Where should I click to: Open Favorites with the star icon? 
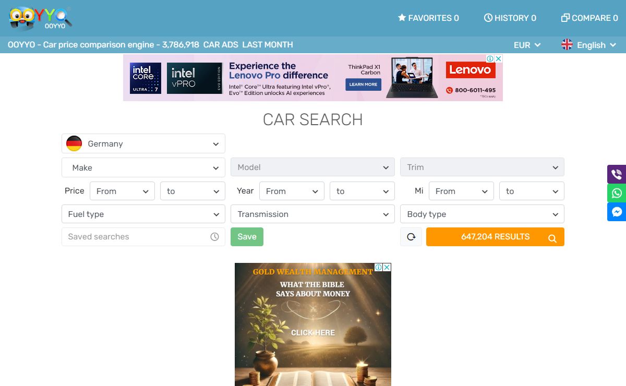tap(428, 18)
